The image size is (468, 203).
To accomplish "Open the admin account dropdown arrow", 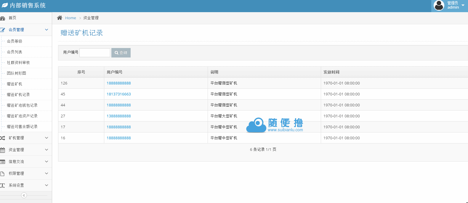I will (463, 5).
